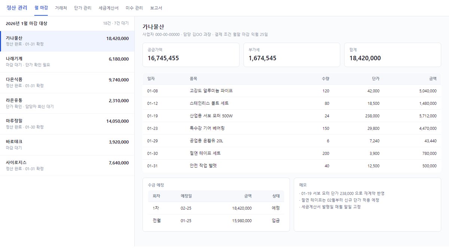
Task: Click the 6,180,000 amount for 나래기계
Action: point(119,59)
